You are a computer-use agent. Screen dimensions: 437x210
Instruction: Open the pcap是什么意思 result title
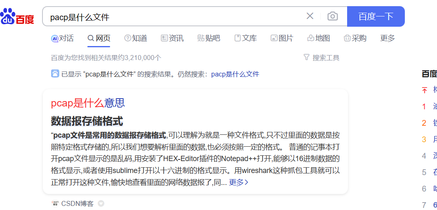(x=88, y=103)
